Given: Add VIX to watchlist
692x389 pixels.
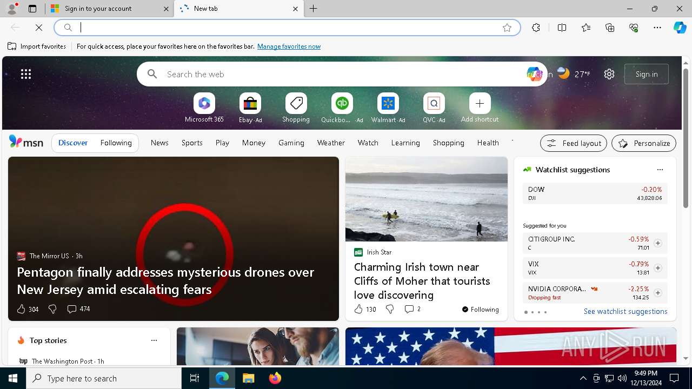Looking at the screenshot, I should [x=657, y=268].
